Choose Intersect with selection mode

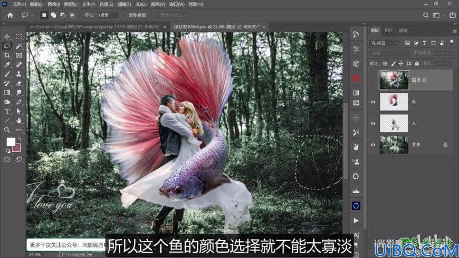point(72,15)
